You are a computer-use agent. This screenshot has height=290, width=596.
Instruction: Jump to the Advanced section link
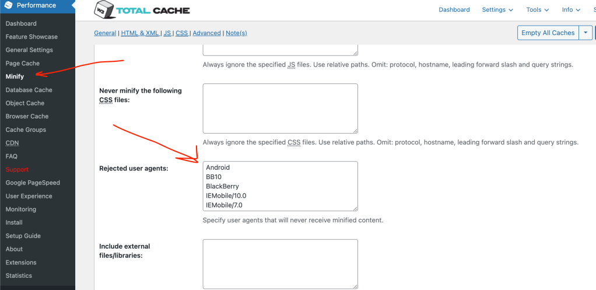click(207, 33)
